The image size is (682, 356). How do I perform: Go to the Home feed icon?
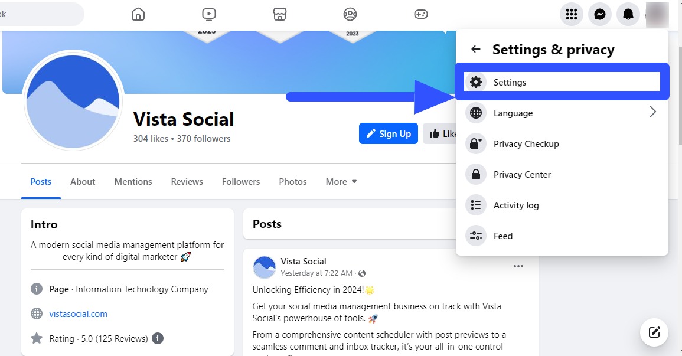pyautogui.click(x=138, y=14)
